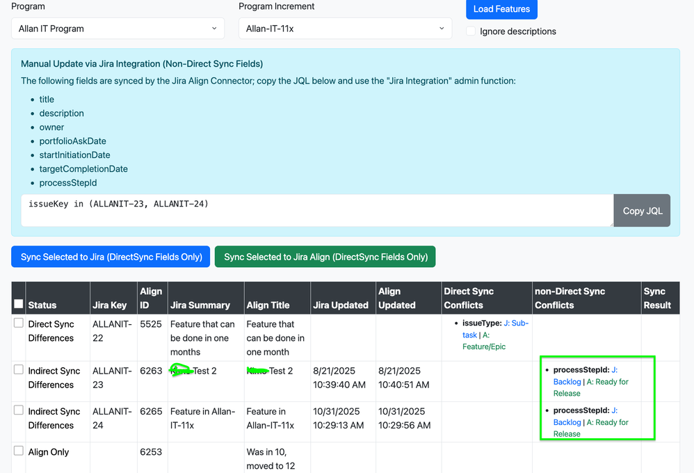Enable the Ignore descriptions checkbox
Screen dimensions: 694x473
click(471, 31)
